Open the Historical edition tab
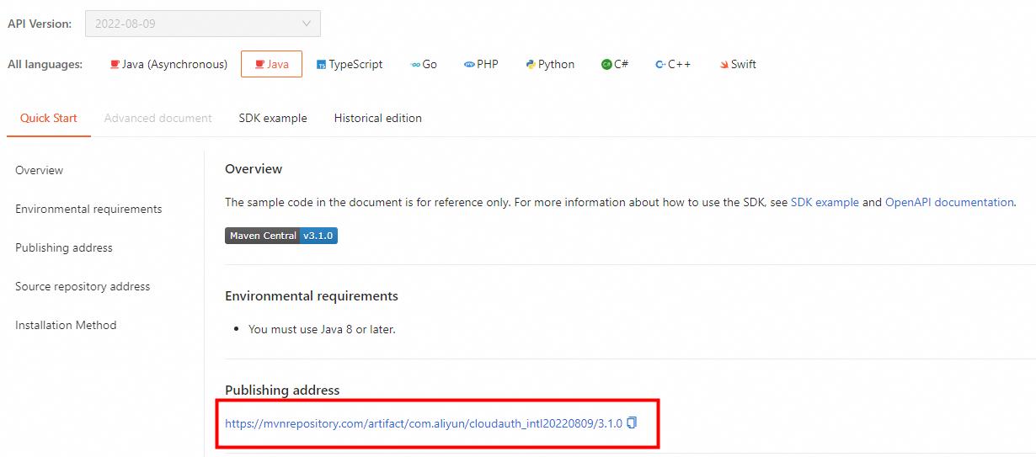 tap(378, 118)
